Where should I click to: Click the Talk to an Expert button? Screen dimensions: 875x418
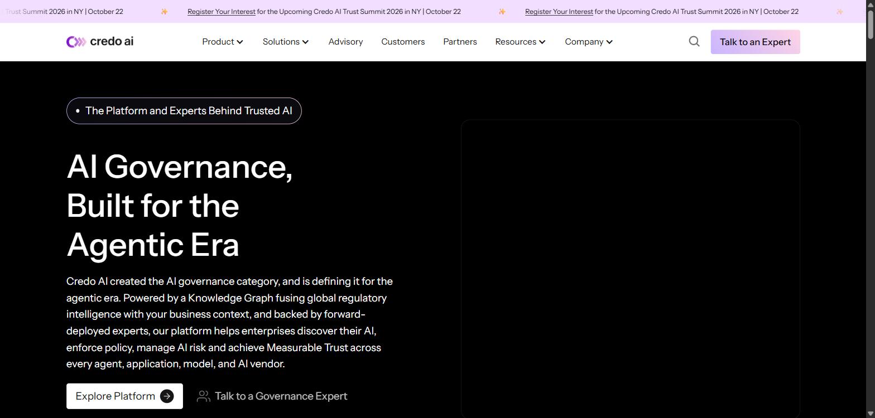pos(755,42)
